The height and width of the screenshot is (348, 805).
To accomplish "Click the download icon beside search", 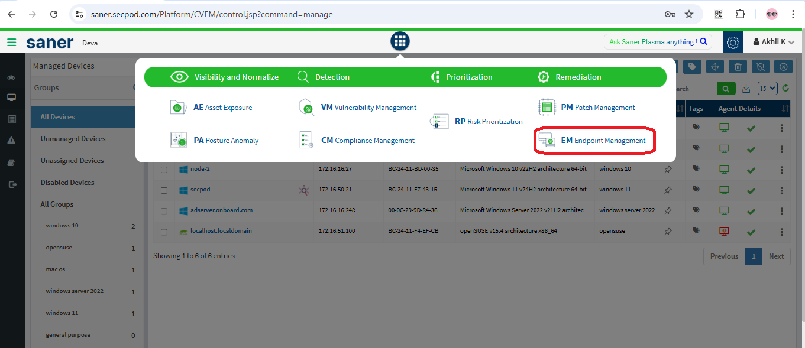I will click(x=746, y=89).
